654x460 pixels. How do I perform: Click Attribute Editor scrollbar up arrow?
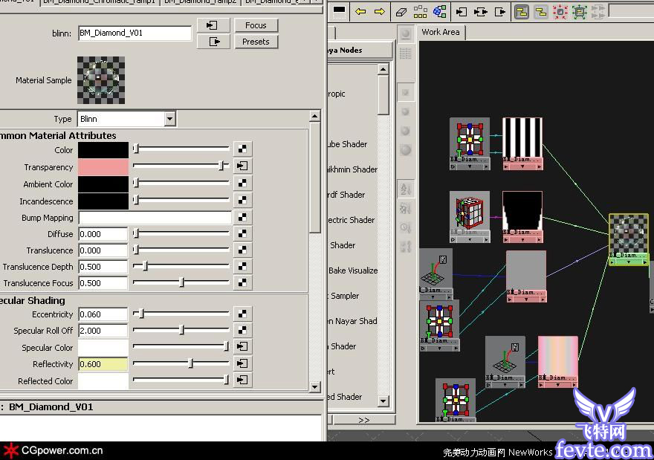coord(315,116)
